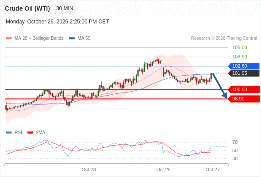The width and height of the screenshot is (261, 177).
Task: Click the RSI blue legend swatch
Action: [9, 133]
